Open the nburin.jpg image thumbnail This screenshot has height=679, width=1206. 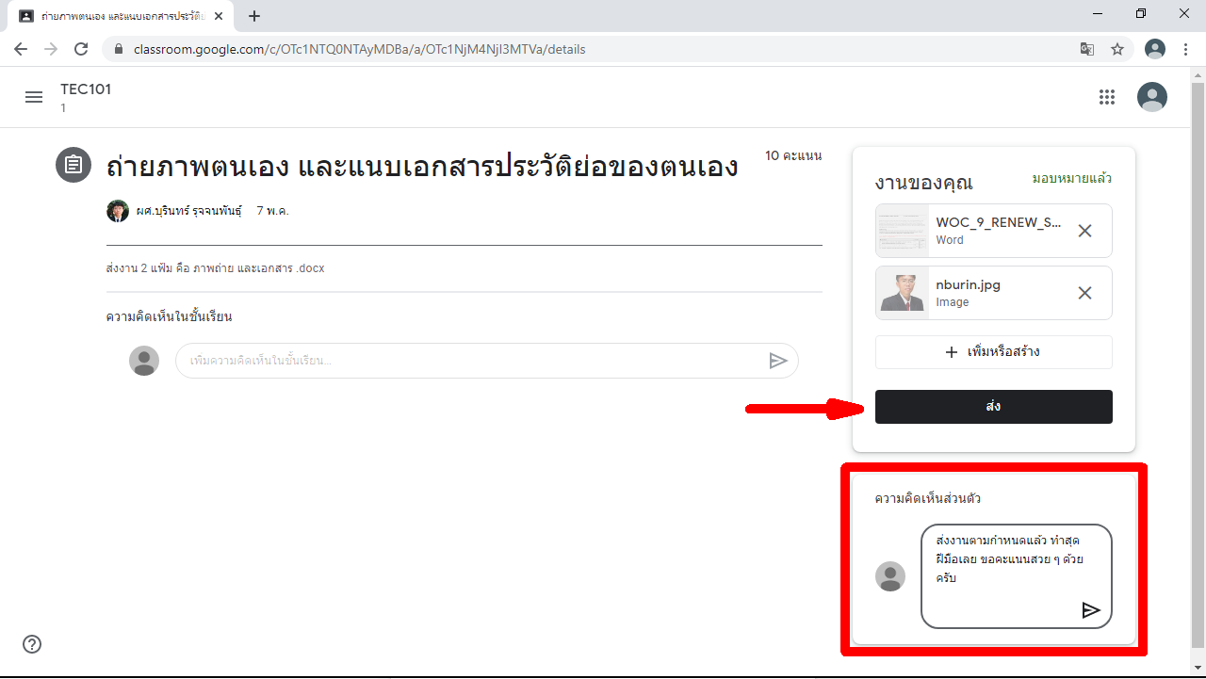tap(903, 293)
